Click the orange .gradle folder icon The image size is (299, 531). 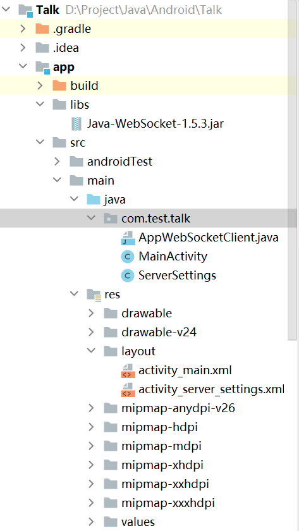[x=42, y=29]
